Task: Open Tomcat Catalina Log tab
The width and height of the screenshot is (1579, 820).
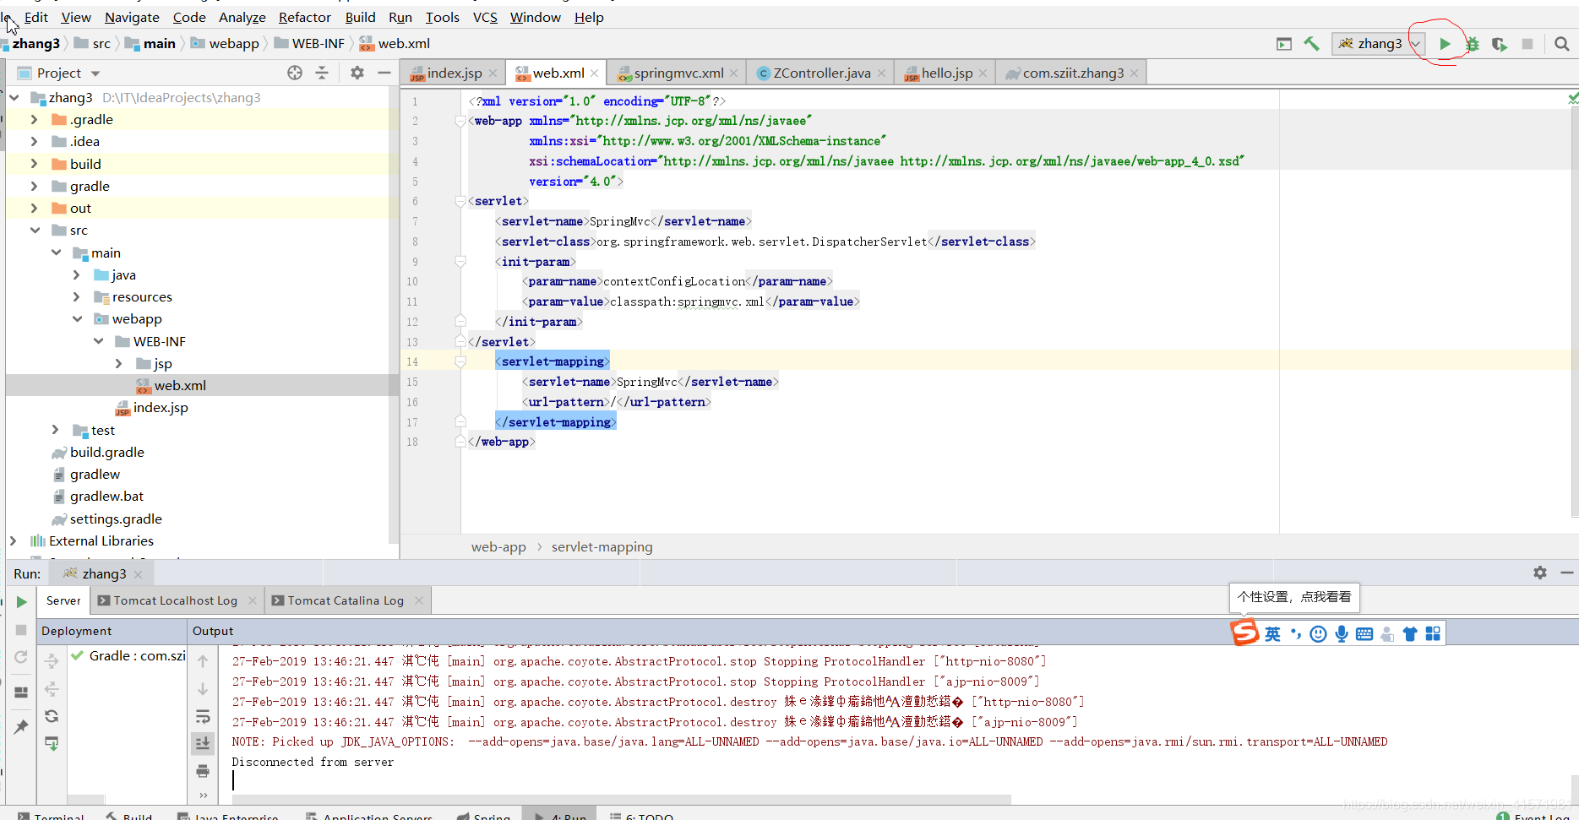Action: [346, 601]
